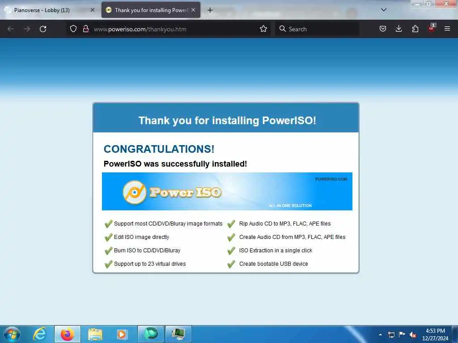Click 'Support most CD/DVD/Bluray image formats'
Image resolution: width=458 pixels, height=343 pixels.
[x=168, y=224]
